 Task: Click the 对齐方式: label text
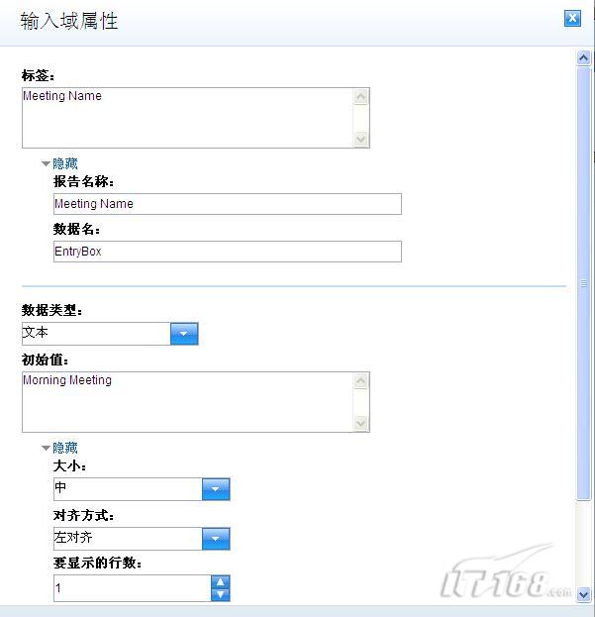point(84,515)
